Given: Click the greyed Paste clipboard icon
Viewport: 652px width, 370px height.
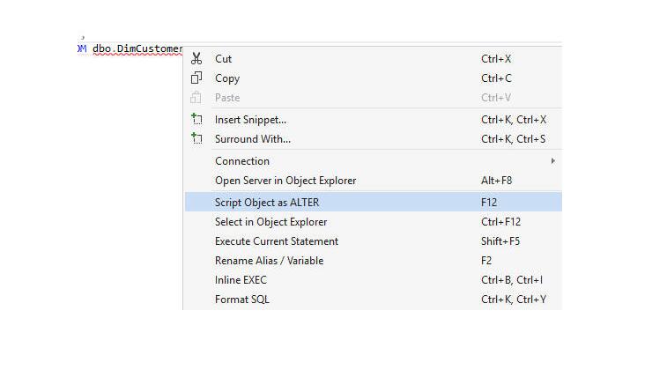Looking at the screenshot, I should coord(196,98).
